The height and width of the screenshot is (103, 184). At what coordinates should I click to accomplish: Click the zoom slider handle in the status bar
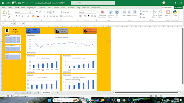tap(169, 96)
